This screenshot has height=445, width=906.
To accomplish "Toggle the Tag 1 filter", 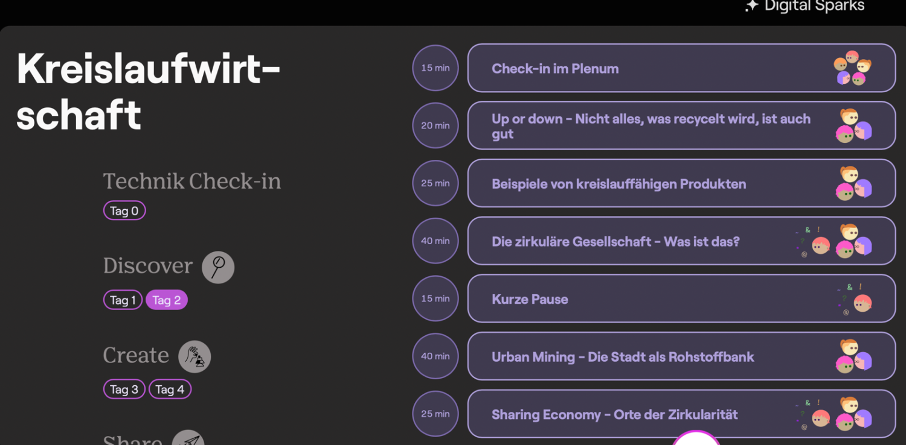I will pyautogui.click(x=123, y=299).
